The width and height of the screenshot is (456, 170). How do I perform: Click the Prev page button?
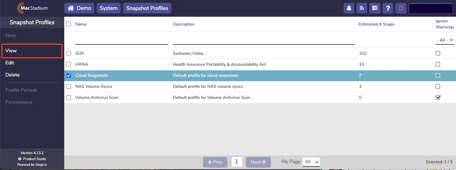pos(215,162)
